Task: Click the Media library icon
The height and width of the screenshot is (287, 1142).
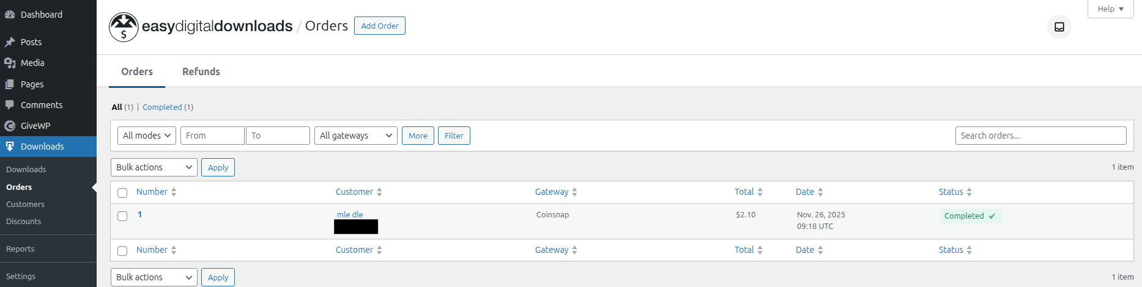Action: [10, 63]
